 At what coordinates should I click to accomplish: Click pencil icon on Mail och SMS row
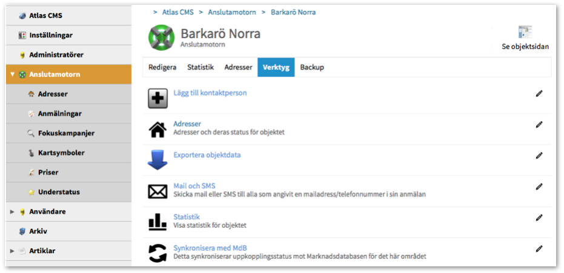tap(539, 186)
